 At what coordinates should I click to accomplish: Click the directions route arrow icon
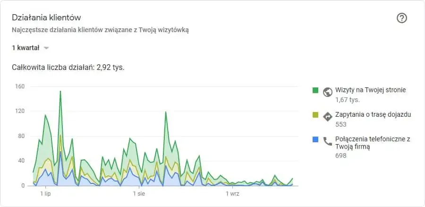click(328, 116)
